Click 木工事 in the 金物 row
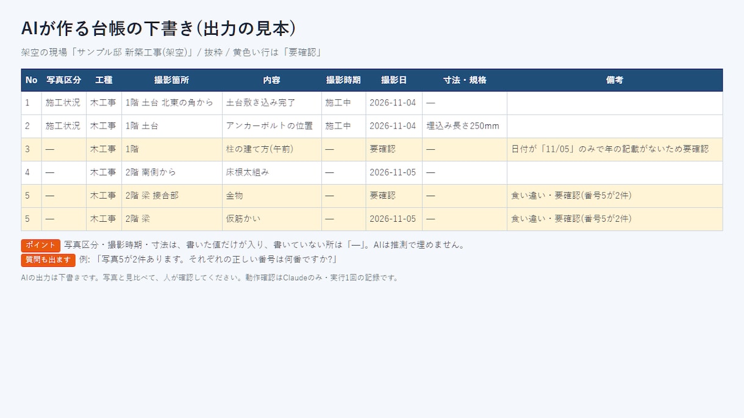 pos(103,196)
